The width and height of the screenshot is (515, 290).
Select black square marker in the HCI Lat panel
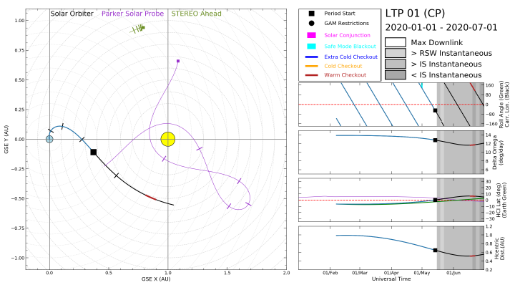pyautogui.click(x=435, y=200)
